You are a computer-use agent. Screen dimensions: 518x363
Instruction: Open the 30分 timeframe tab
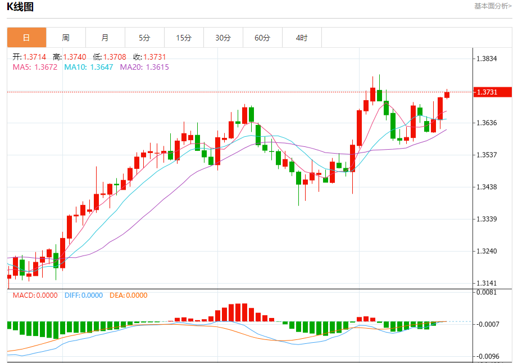coord(223,38)
